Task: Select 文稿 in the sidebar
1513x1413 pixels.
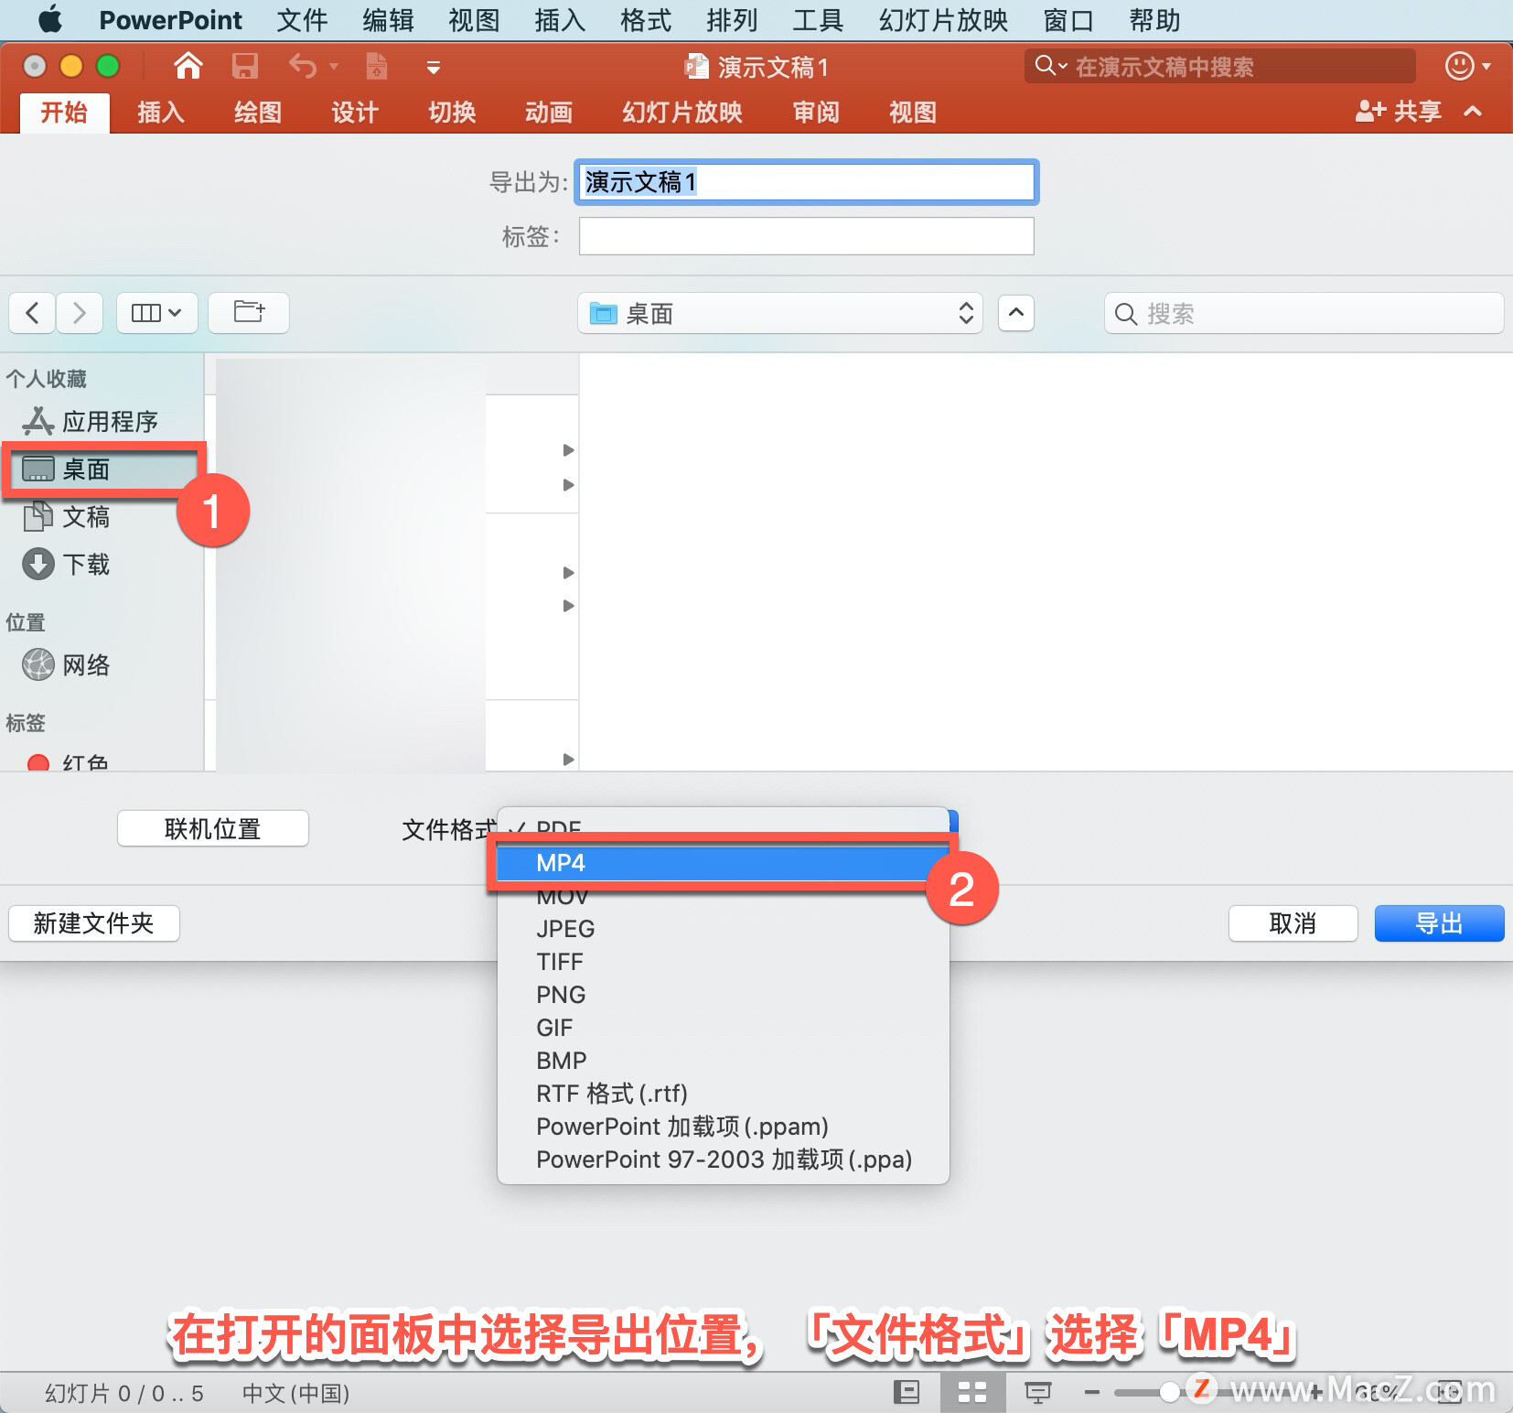Action: [101, 517]
